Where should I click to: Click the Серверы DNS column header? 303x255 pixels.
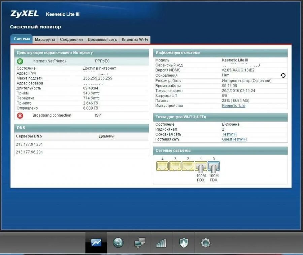[x=29, y=136]
